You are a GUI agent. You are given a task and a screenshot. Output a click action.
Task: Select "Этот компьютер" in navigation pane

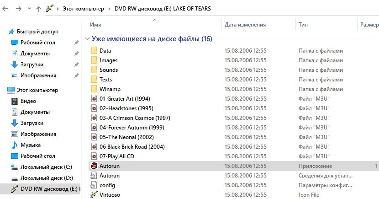point(37,90)
